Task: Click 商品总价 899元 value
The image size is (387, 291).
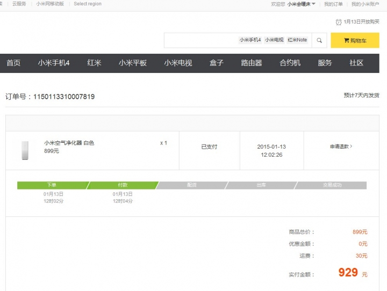Action: click(360, 232)
